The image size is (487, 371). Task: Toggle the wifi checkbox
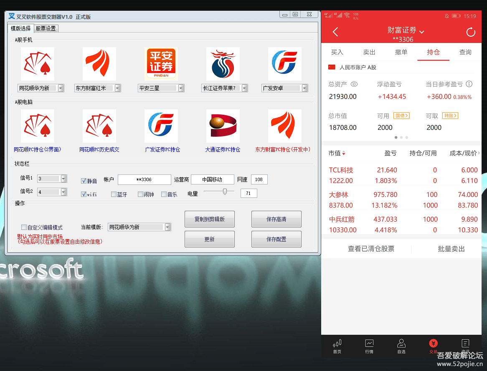click(x=84, y=194)
